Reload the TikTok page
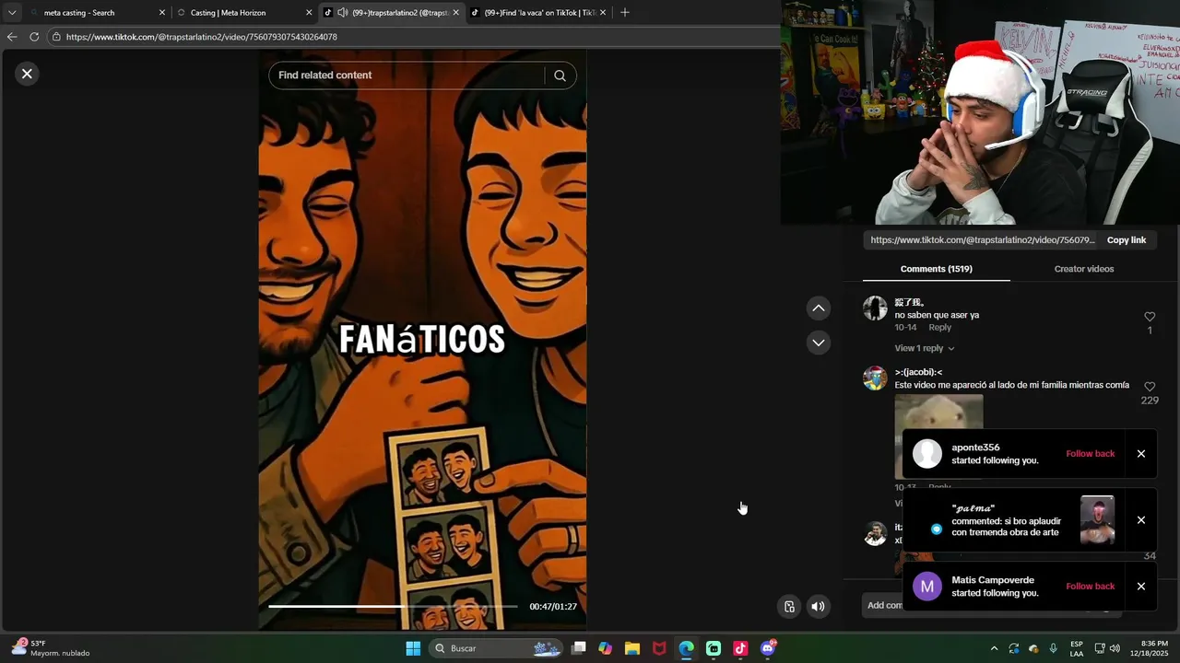 [x=34, y=37]
